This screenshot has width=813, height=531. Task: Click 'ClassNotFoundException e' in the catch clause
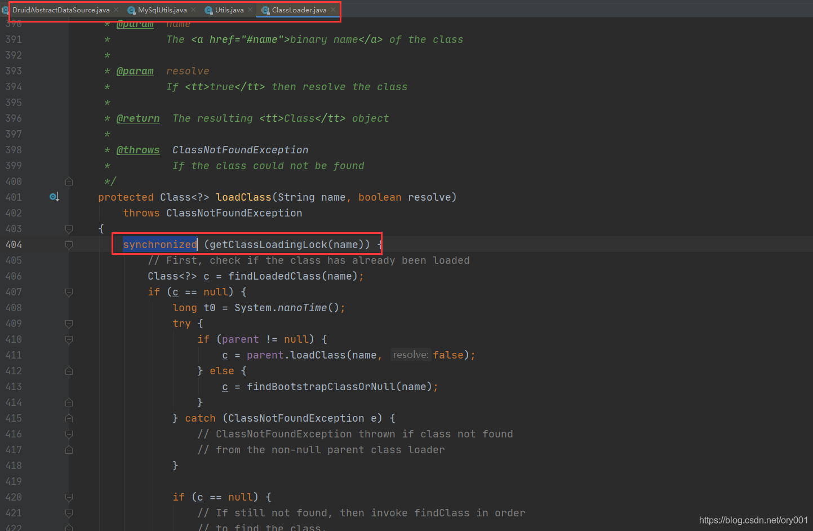click(303, 418)
